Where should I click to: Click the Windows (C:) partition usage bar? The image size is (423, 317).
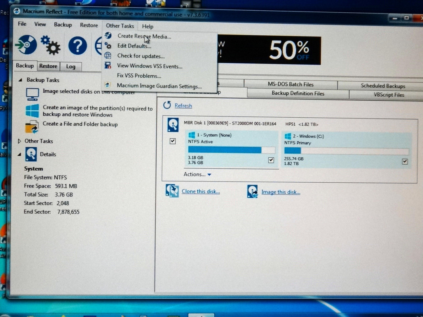[346, 151]
